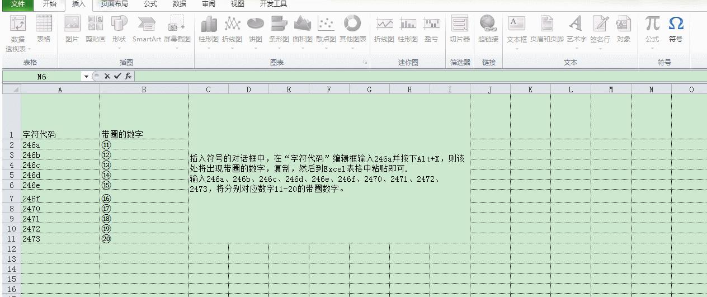Open the File (文件) tab
Image resolution: width=707 pixels, height=297 pixels.
point(18,4)
